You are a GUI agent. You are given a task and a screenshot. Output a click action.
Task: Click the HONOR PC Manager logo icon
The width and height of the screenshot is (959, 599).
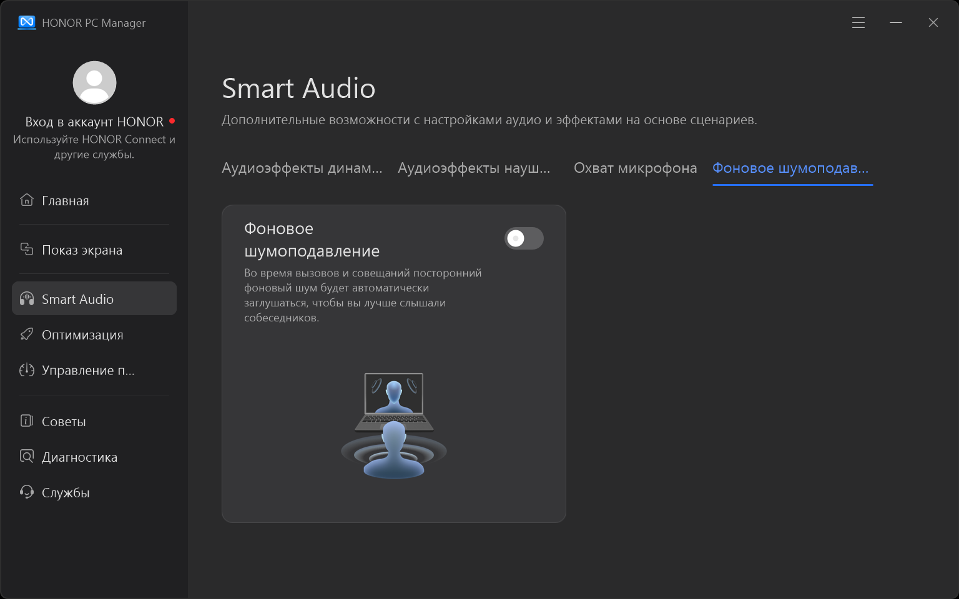point(27,22)
